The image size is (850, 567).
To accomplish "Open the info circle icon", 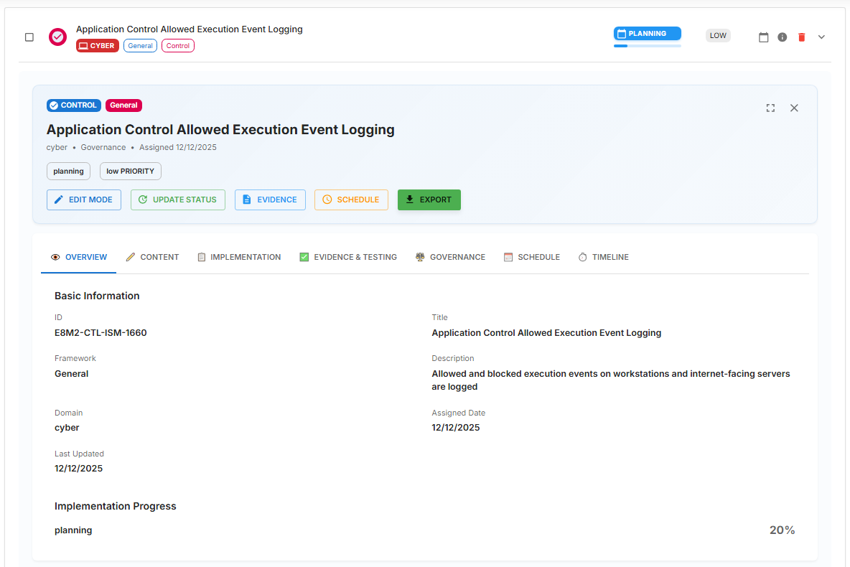I will click(783, 37).
